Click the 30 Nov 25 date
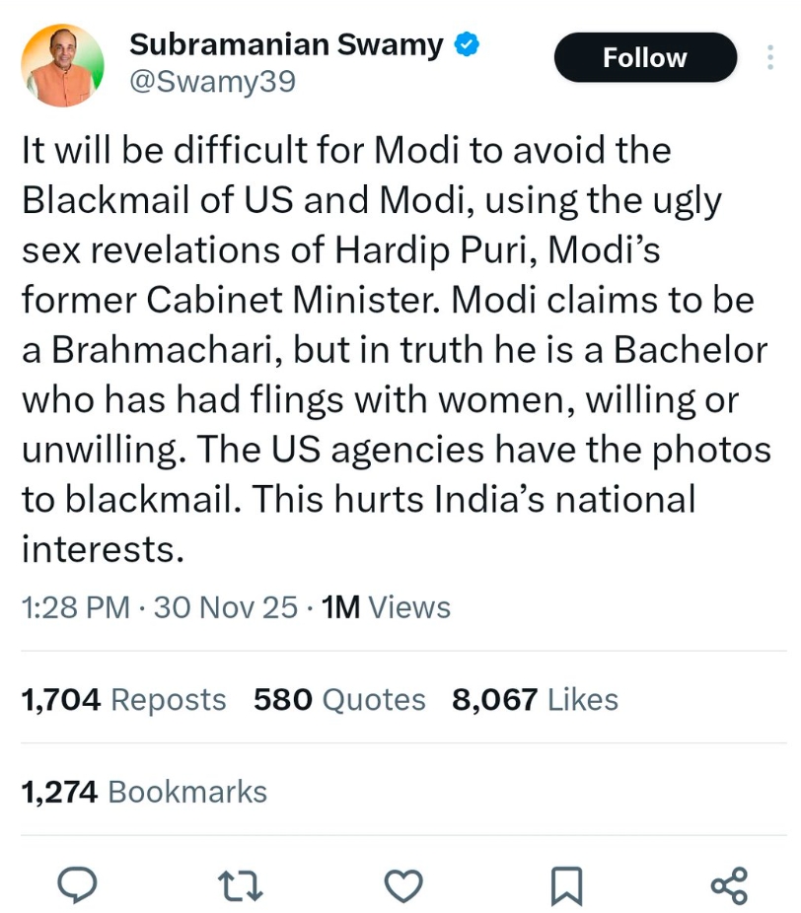This screenshot has height=913, width=801. tap(226, 607)
